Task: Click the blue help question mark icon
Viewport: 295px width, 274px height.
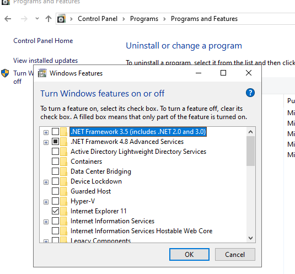Action: (x=250, y=93)
